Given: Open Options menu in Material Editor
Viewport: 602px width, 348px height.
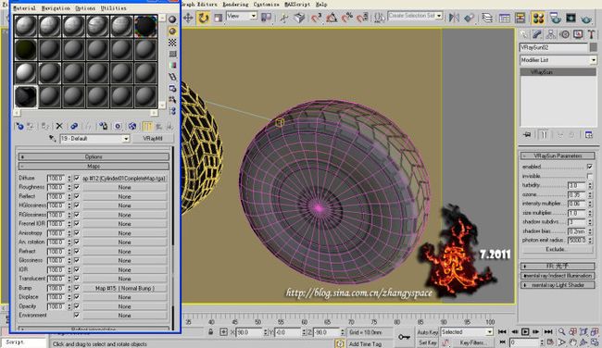Looking at the screenshot, I should [x=85, y=8].
